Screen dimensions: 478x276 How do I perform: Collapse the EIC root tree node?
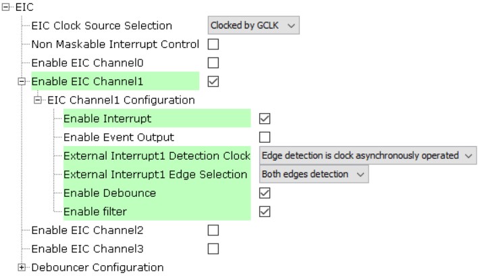(x=6, y=7)
